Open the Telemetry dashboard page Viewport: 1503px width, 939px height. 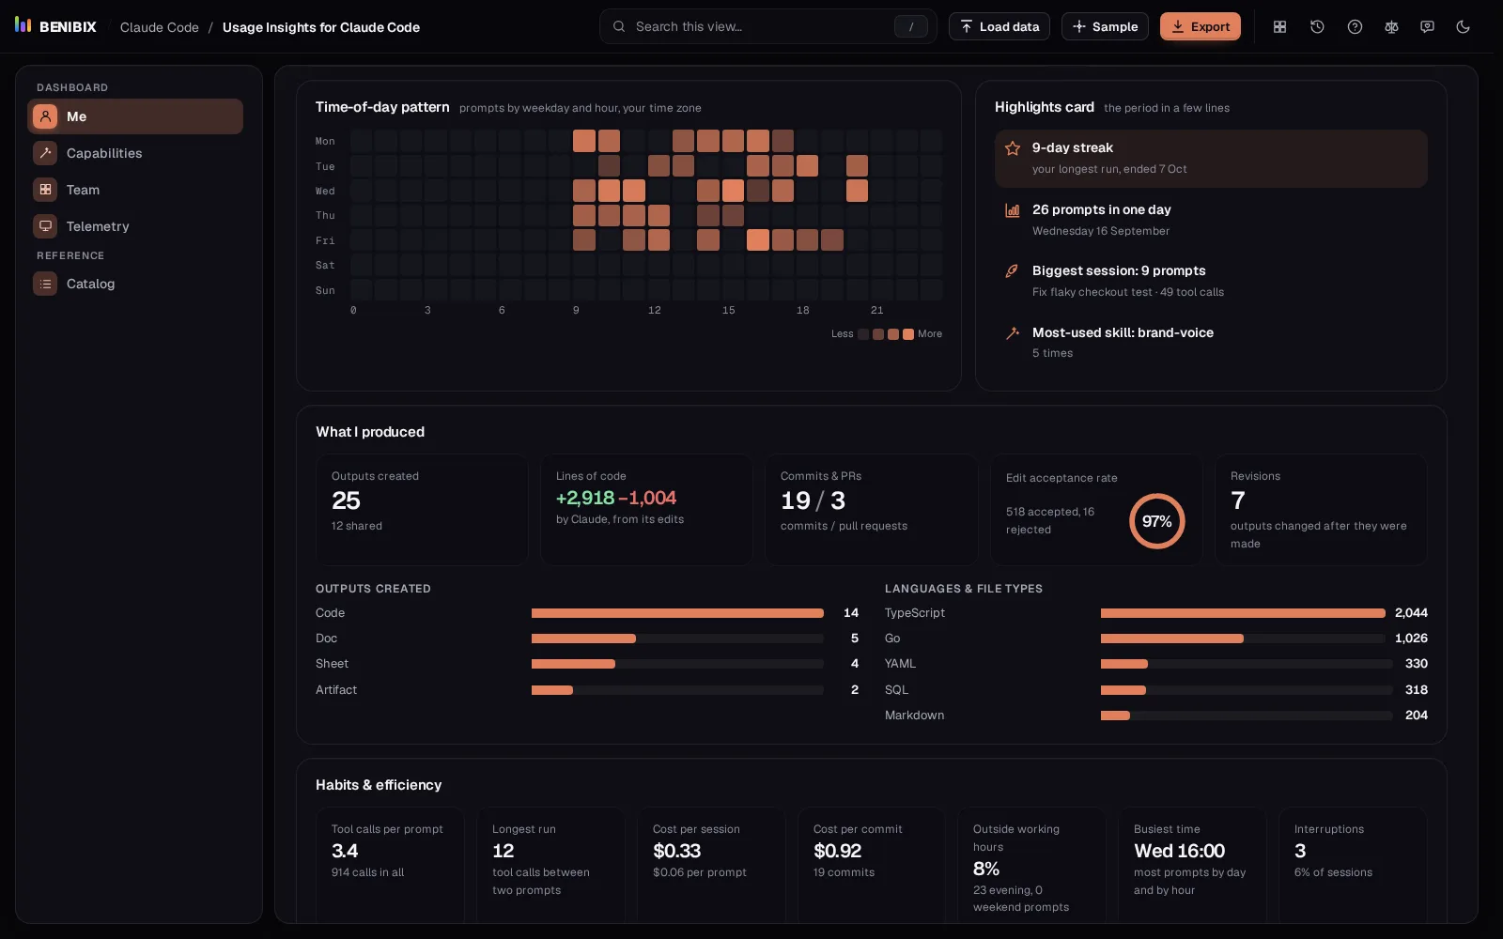pos(135,226)
